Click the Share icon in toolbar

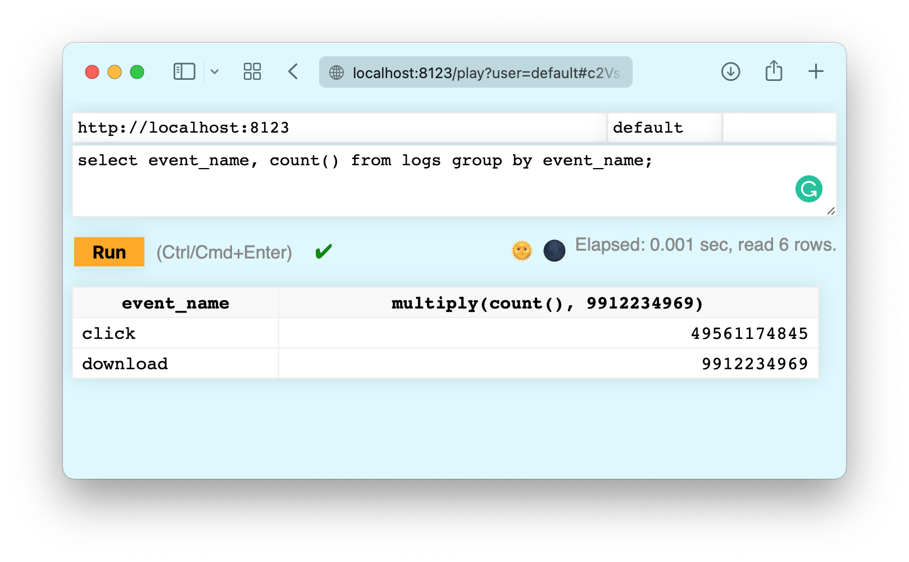point(774,71)
